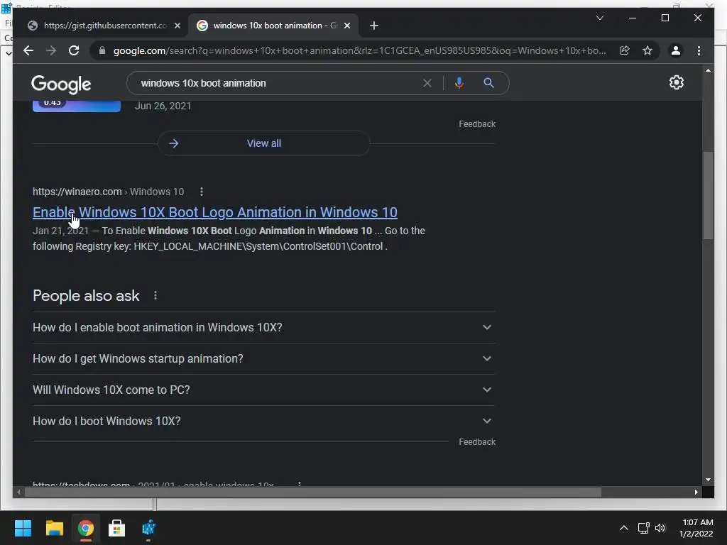This screenshot has height=545, width=727.
Task: Open 'Enable Windows 10X Boot Logo Animation' link
Action: [214, 212]
